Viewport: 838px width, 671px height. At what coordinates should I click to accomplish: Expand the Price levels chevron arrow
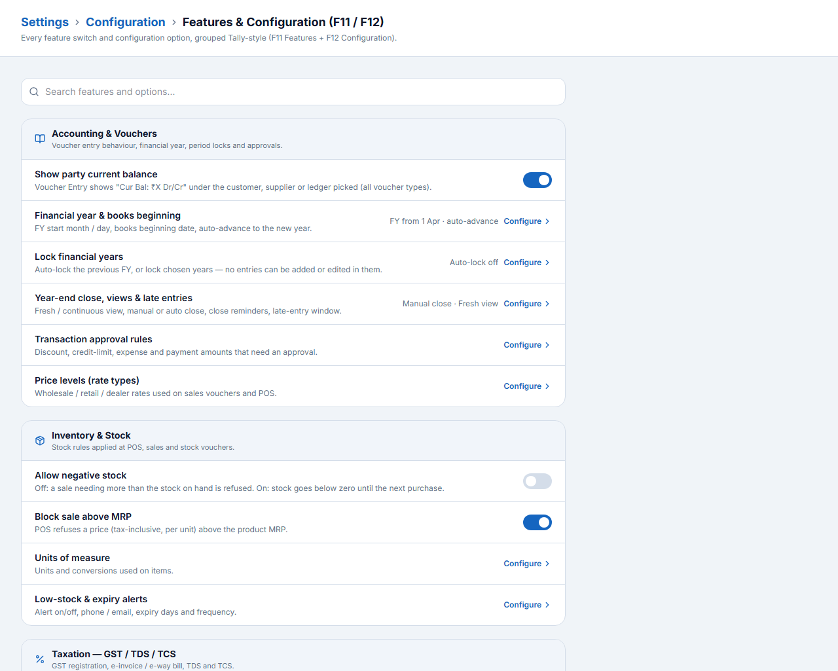[547, 386]
